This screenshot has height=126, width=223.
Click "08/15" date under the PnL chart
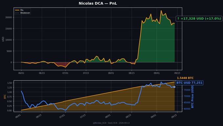(x=132, y=73)
